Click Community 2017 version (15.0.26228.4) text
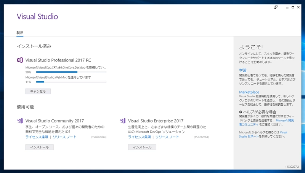Image resolution: width=305 pixels, height=173 pixels. (x=99, y=137)
